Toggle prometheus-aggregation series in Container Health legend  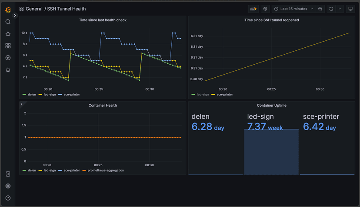pos(106,170)
